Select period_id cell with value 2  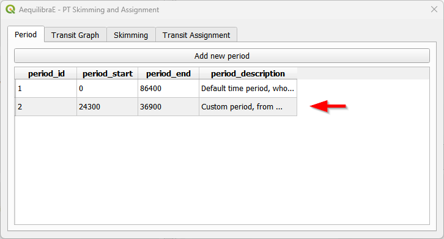46,107
